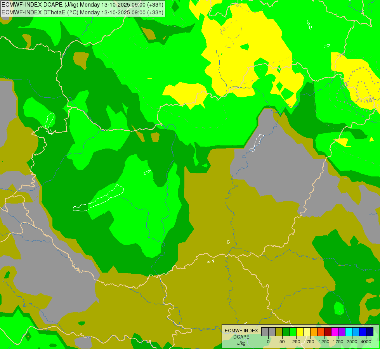Screen dimensions: 380x349
Task: Select the navy legend swatch
Action: click(x=370, y=332)
